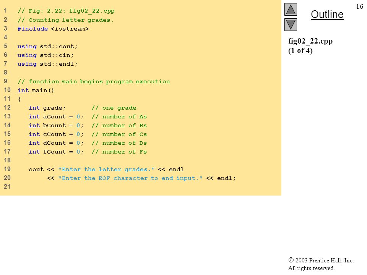Click the '(1 of 4)' page indicator
The width and height of the screenshot is (367, 275).
pyautogui.click(x=300, y=50)
